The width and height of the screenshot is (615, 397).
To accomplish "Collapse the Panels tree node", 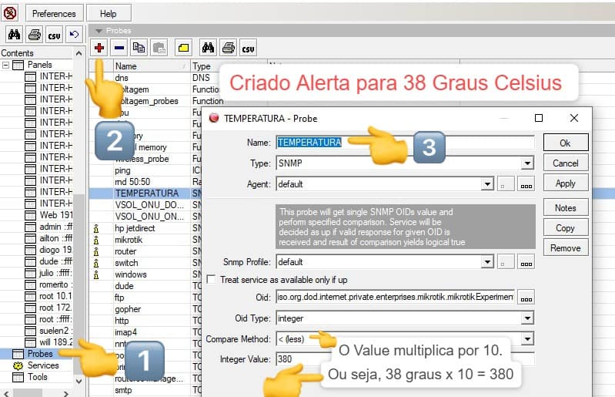I will [6, 65].
